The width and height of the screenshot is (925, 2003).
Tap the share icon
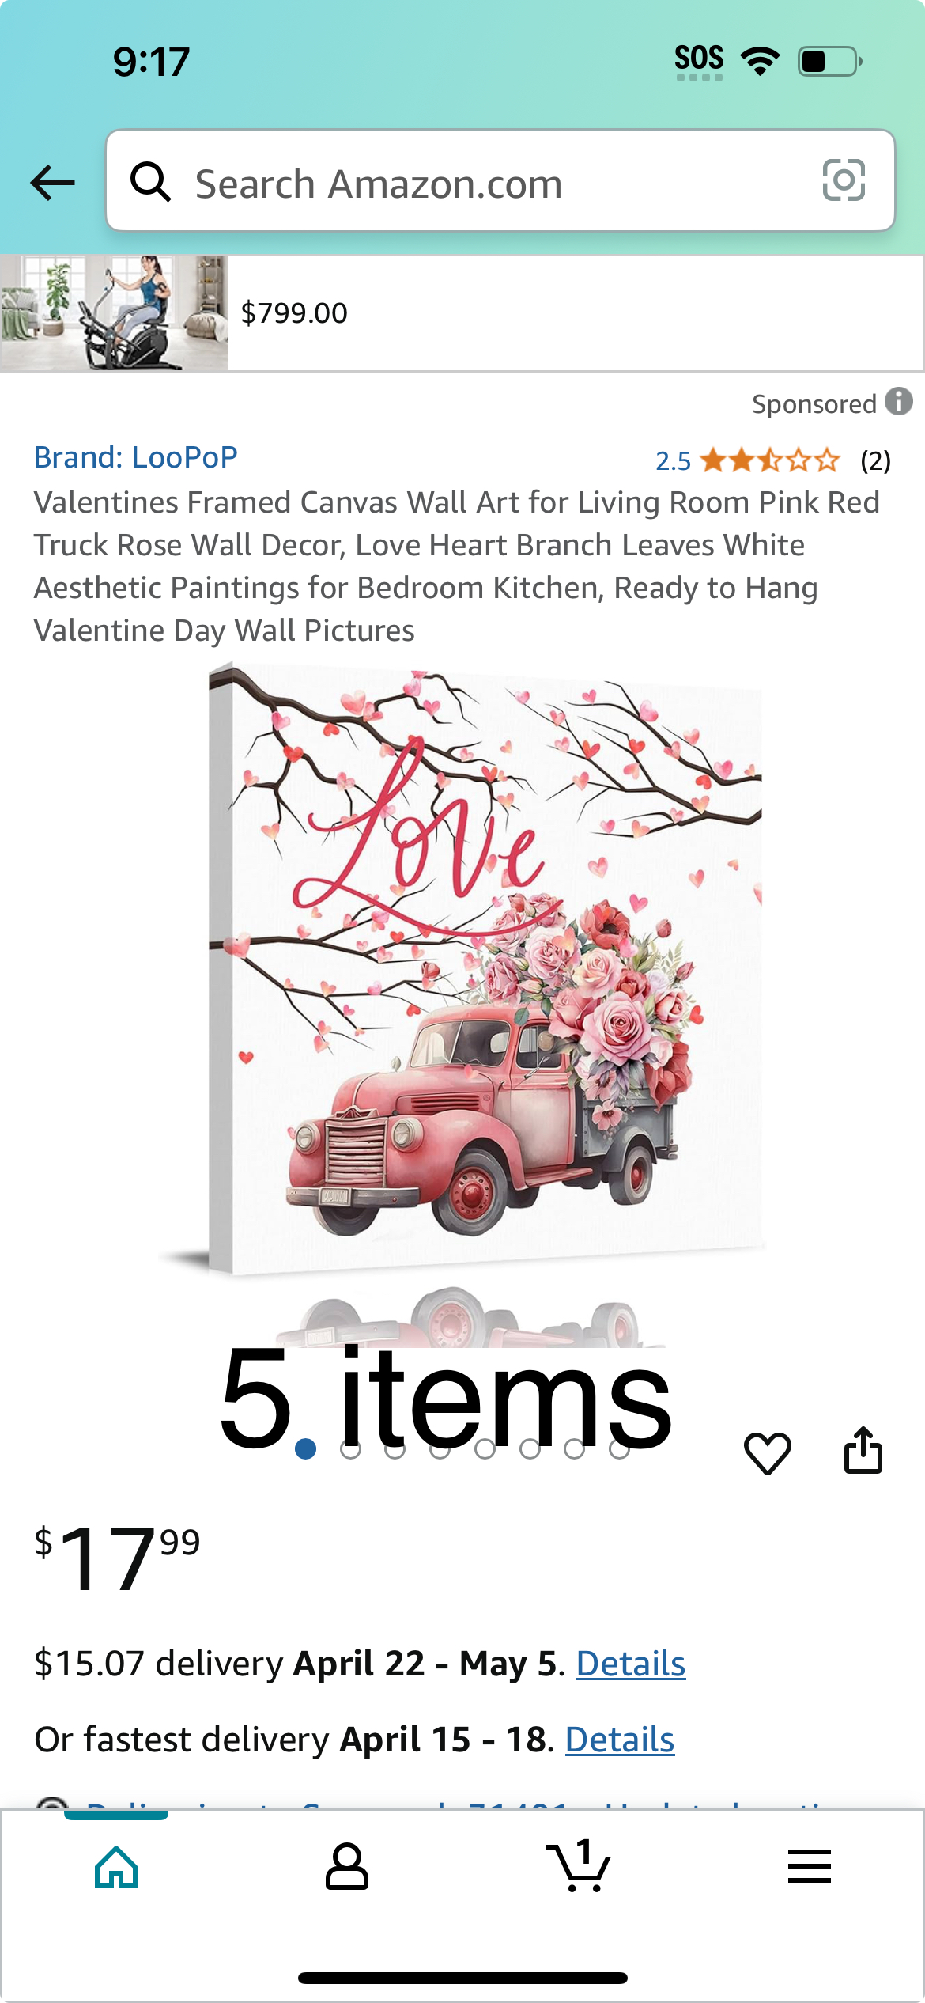863,1450
